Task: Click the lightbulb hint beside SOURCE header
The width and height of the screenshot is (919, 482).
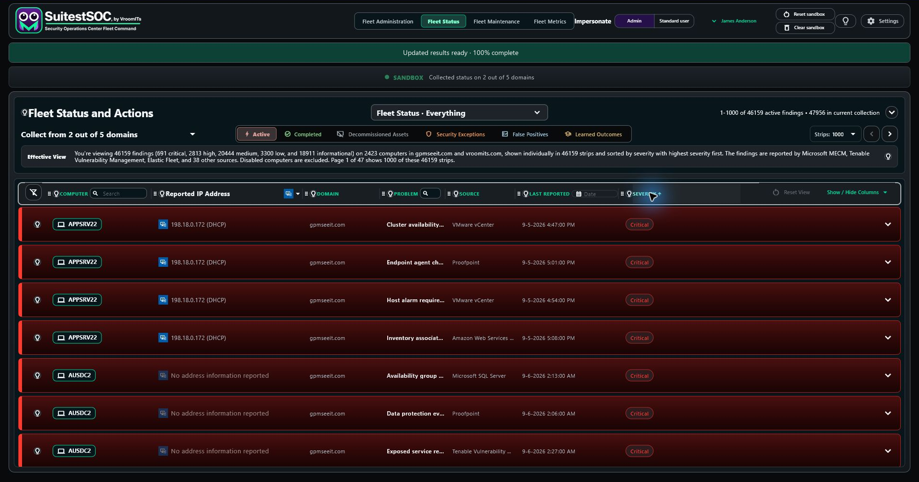Action: click(456, 194)
